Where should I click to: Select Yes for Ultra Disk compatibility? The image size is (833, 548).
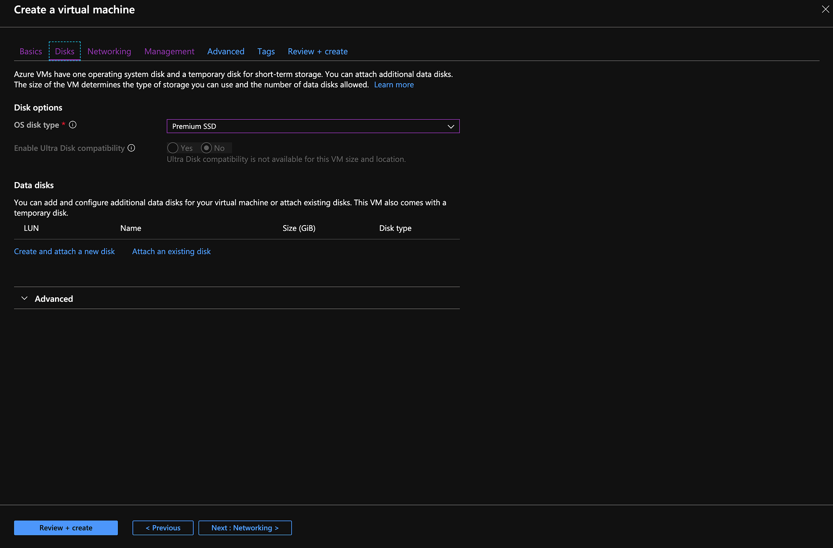[173, 148]
